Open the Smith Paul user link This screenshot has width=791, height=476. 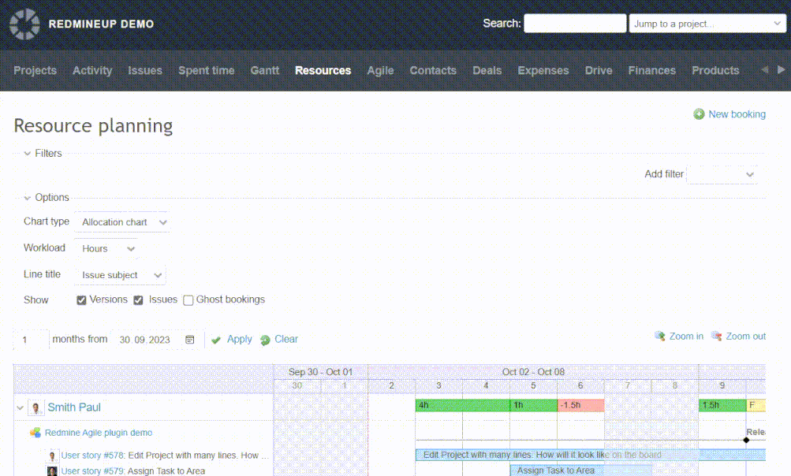(74, 407)
